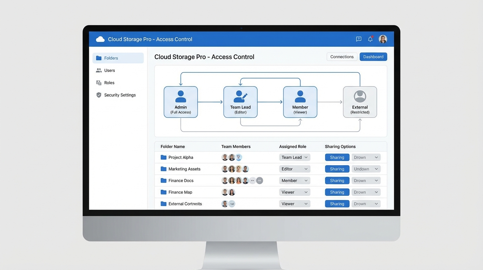
Task: Expand the Undown sharing dropdown for Marketing Assets
Action: pyautogui.click(x=366, y=169)
